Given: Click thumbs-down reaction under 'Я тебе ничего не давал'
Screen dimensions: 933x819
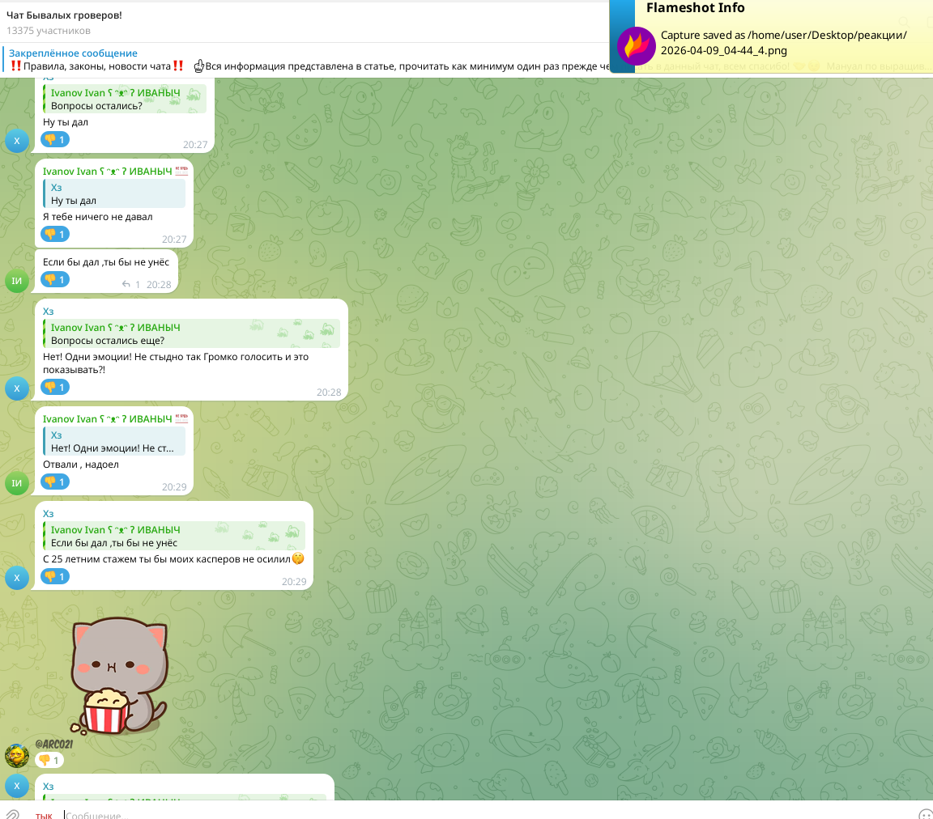Looking at the screenshot, I should click(55, 234).
